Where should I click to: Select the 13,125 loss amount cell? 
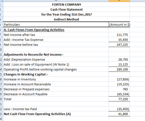tap(119, 64)
